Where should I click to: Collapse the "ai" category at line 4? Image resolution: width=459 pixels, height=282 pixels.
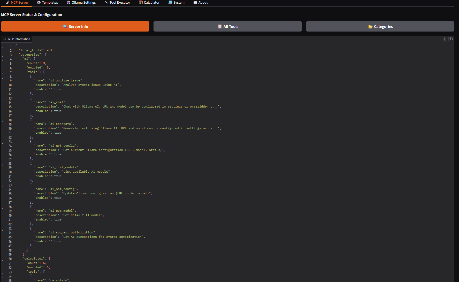[3, 60]
